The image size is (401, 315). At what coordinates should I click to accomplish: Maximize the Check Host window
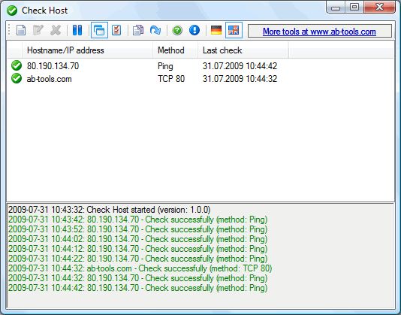pos(354,7)
